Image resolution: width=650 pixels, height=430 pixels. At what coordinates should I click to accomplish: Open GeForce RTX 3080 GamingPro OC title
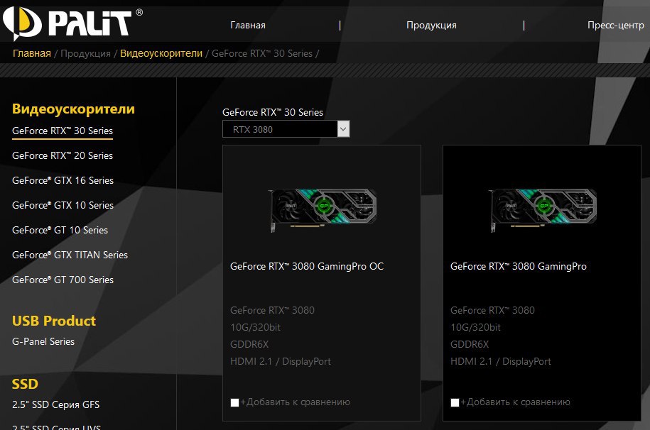[x=307, y=266]
